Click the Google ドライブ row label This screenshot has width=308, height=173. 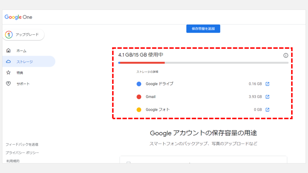[159, 84]
